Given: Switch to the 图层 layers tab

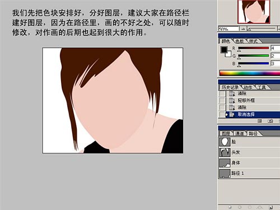Looking at the screenshot, I should point(226,133).
